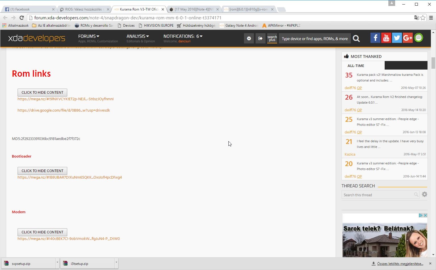Image resolution: width=436 pixels, height=270 pixels.
Task: Open the Bootloader mega.nz link
Action: click(70, 177)
